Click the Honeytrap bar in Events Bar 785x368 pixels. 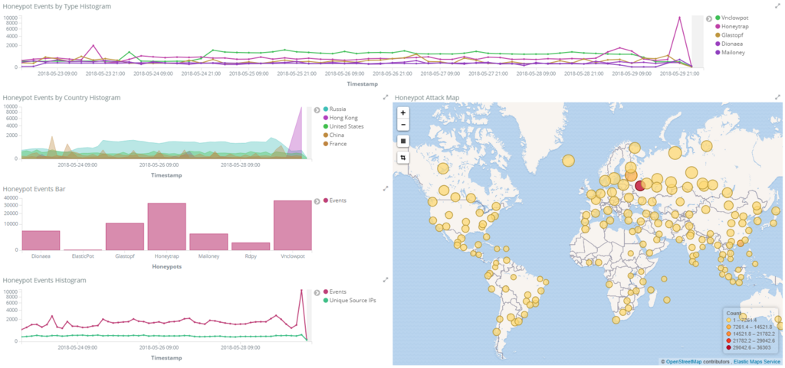(166, 226)
